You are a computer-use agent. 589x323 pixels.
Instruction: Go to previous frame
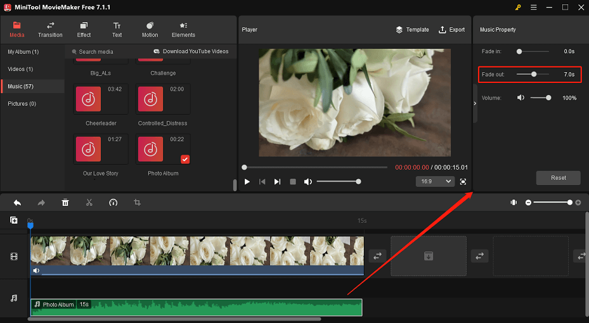pyautogui.click(x=262, y=182)
